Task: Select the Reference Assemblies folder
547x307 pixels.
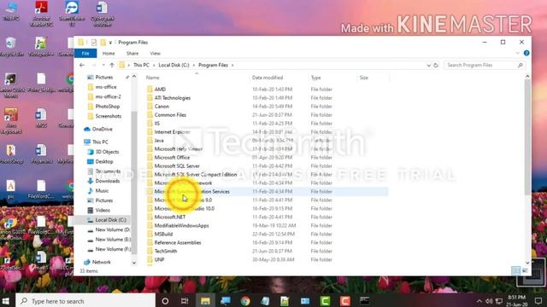Action: pyautogui.click(x=178, y=242)
